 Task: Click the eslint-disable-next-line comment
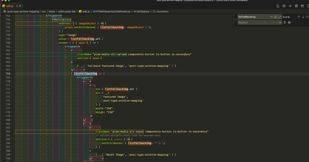tap(128, 136)
